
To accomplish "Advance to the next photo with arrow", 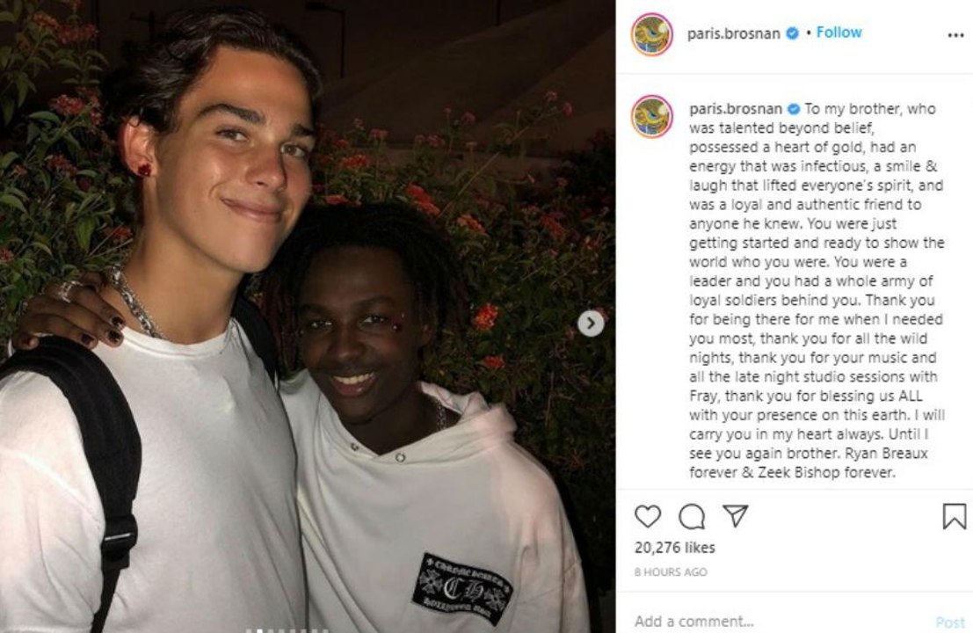I will click(x=591, y=324).
